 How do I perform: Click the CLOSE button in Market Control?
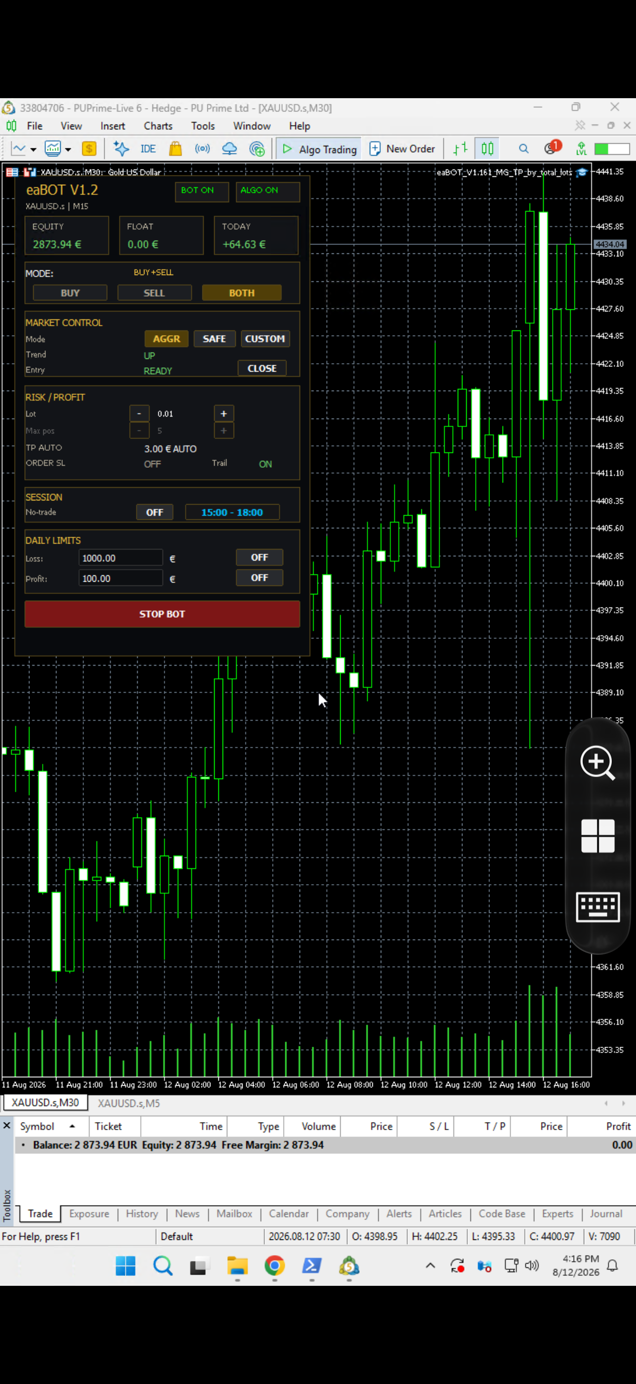coord(262,368)
